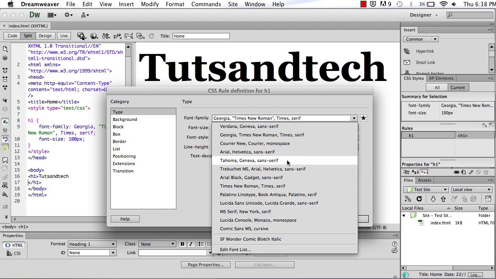Switch to Design view
The height and width of the screenshot is (279, 496).
[45, 36]
